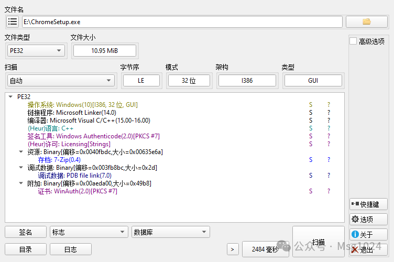Click the hamburger list icon beside file path
Image resolution: width=394 pixels, height=262 pixels.
(13, 21)
